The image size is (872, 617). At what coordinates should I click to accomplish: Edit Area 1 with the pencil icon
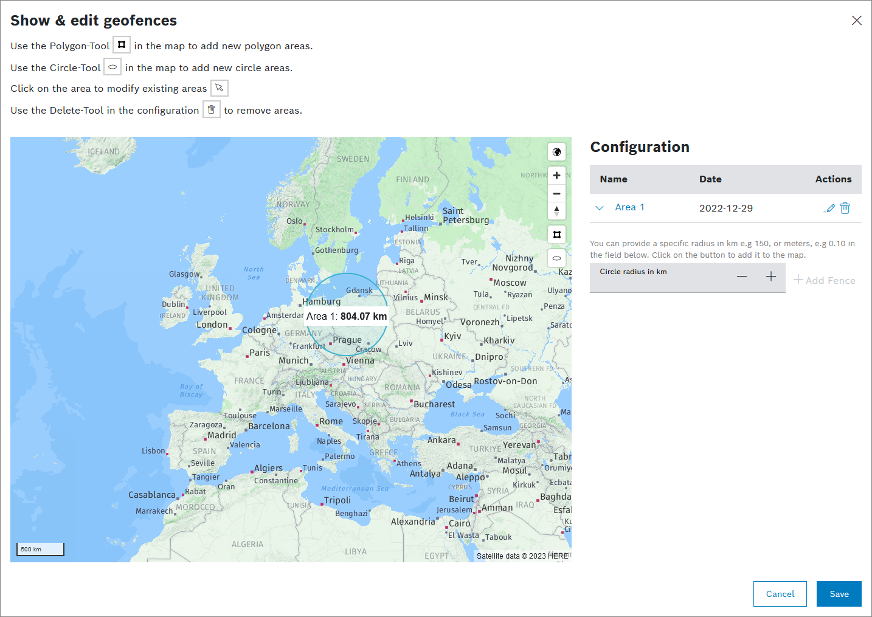point(829,209)
